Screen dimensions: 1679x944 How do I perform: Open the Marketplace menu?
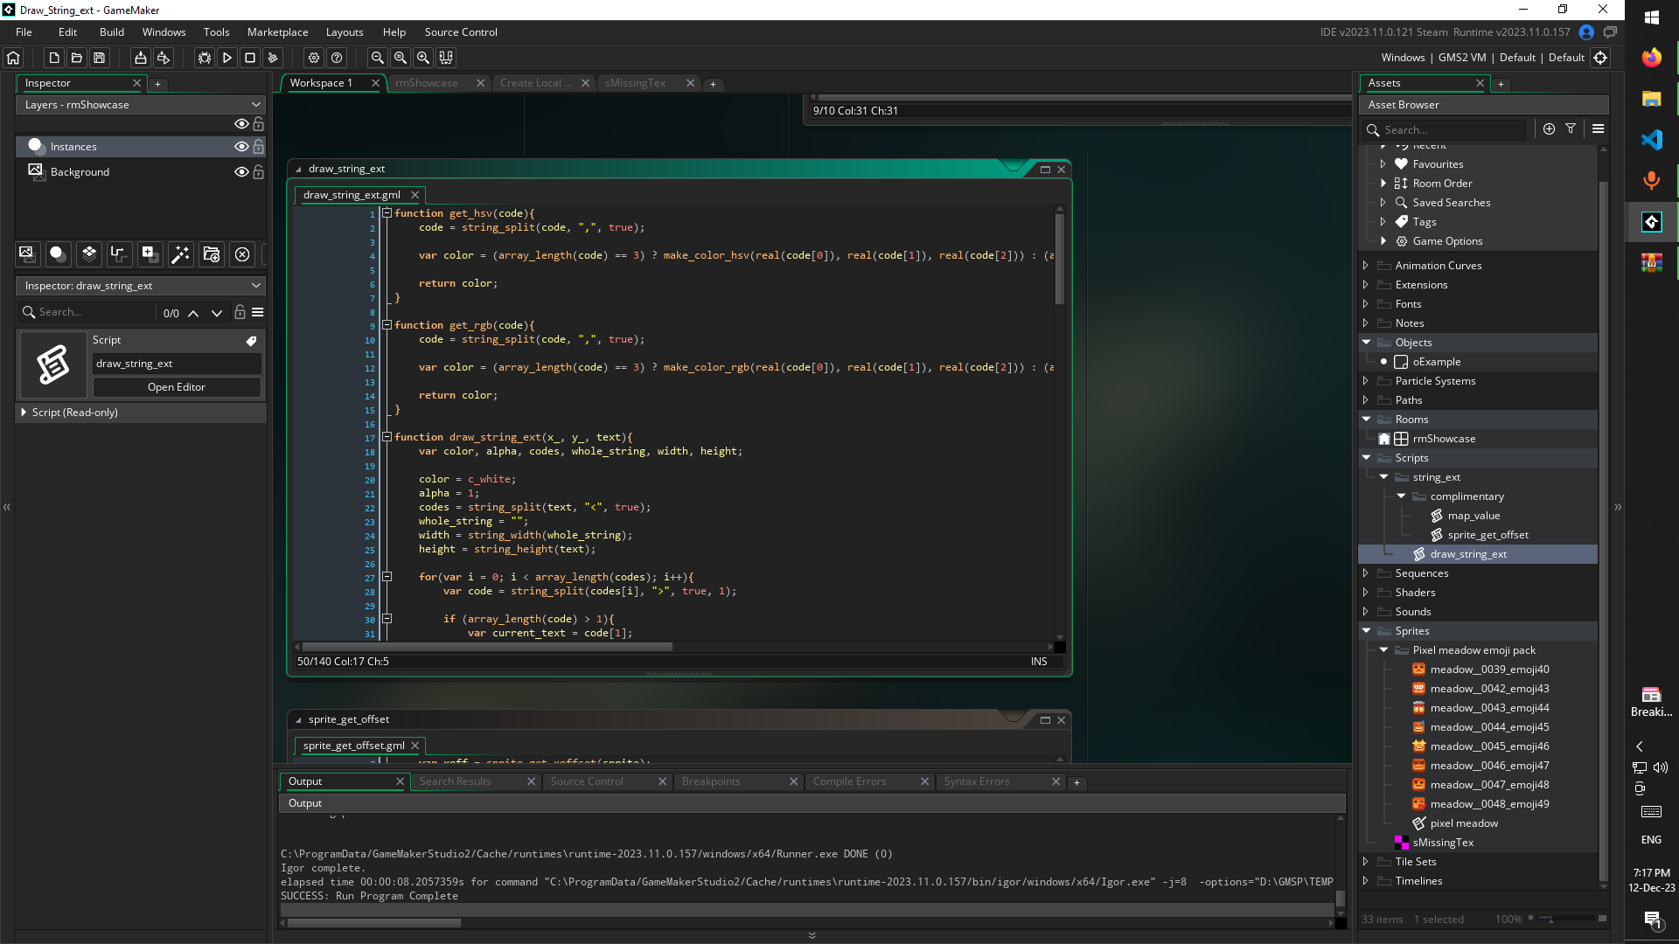(277, 31)
